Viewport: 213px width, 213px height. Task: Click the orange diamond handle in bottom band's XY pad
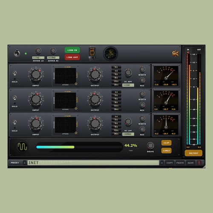(x=76, y=133)
